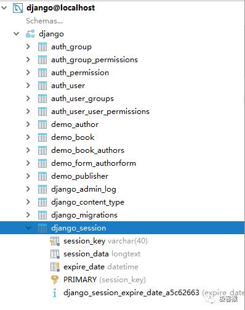Collapse the django_session table
This screenshot has width=245, height=310.
29,228
